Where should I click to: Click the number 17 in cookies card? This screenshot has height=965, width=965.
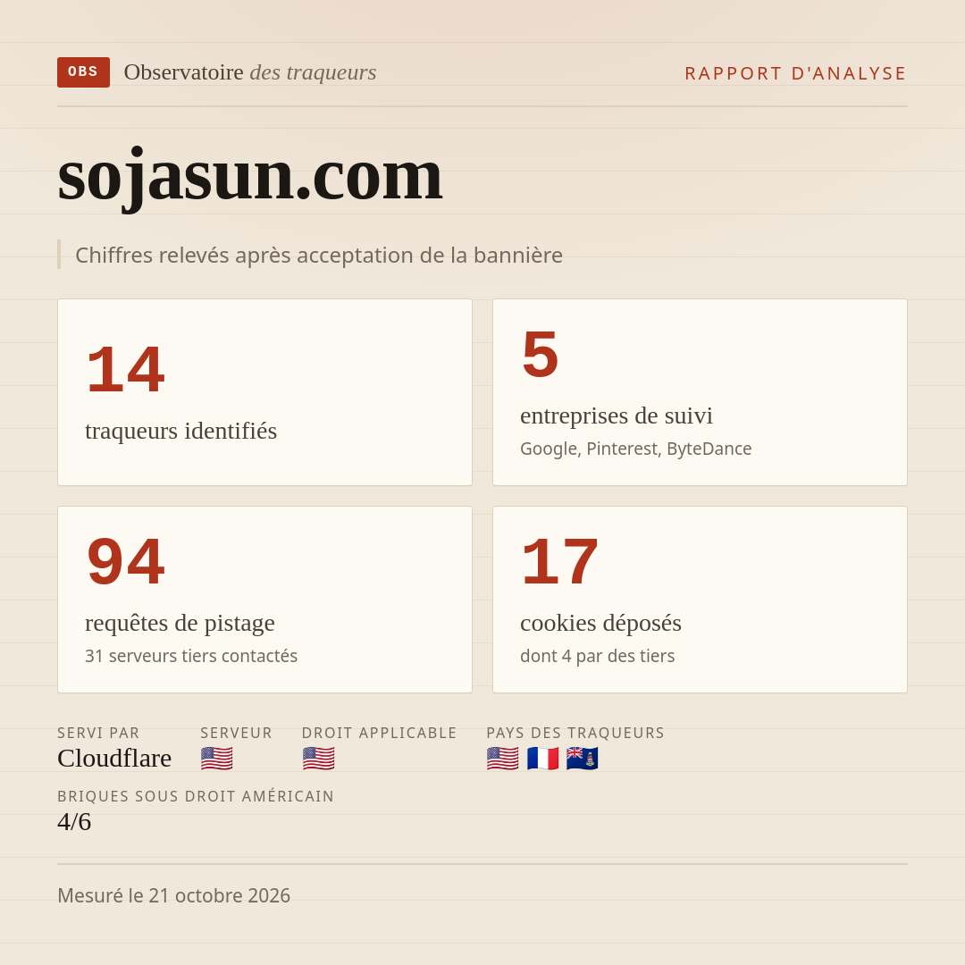559,561
